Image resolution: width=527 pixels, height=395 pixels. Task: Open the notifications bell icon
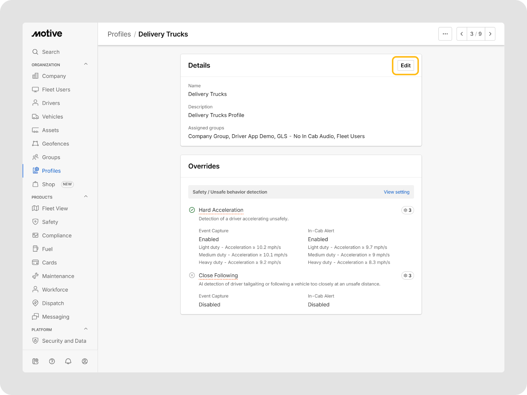(x=68, y=361)
